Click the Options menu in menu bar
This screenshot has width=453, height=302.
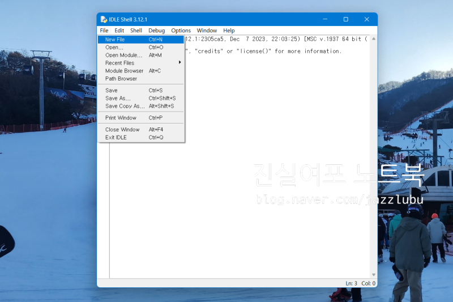(x=181, y=31)
